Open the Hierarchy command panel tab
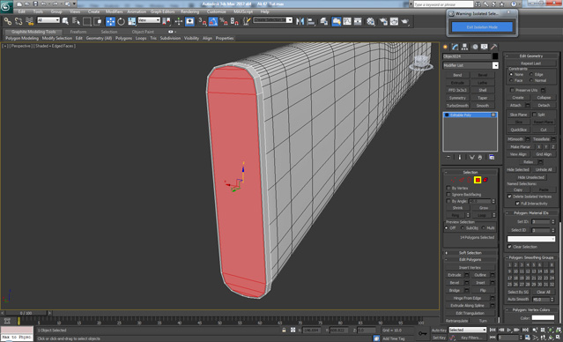 coord(465,47)
